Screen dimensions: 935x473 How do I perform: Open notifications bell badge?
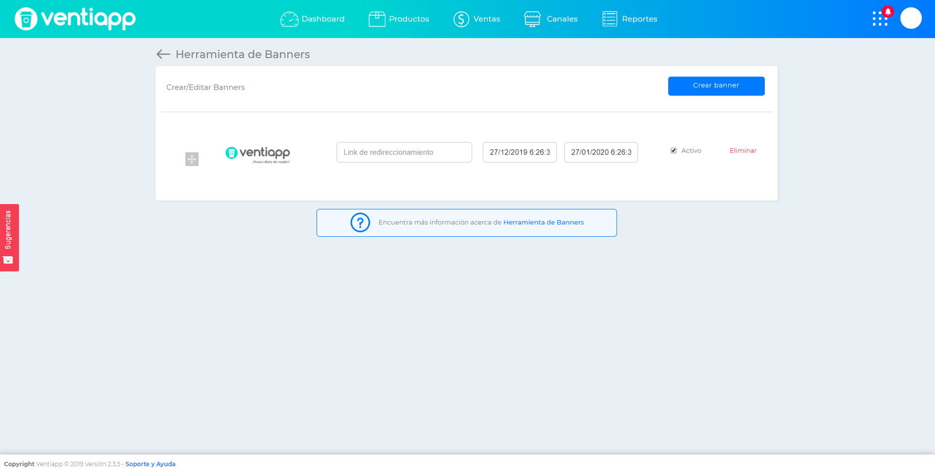[888, 11]
